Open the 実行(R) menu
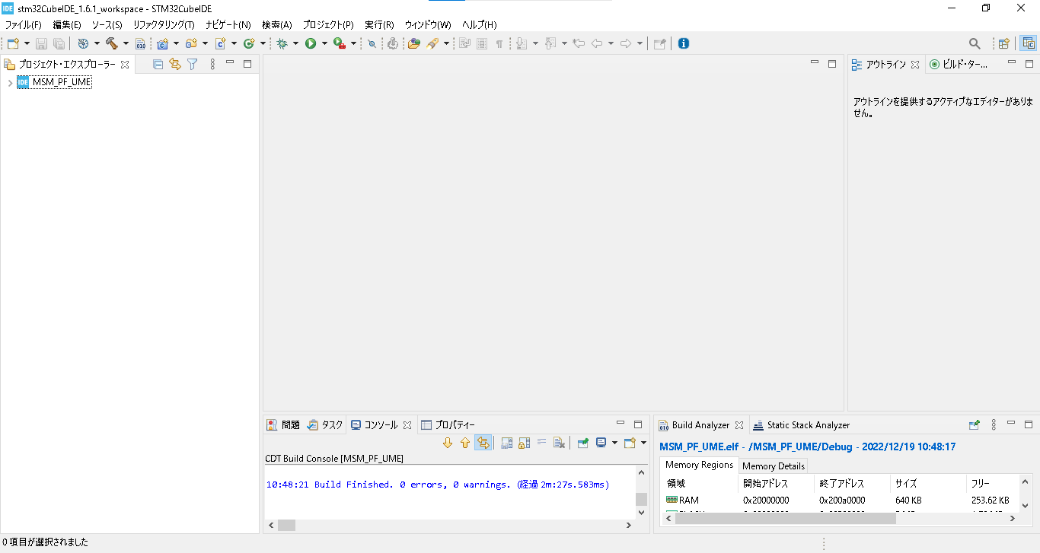The image size is (1040, 553). click(379, 24)
